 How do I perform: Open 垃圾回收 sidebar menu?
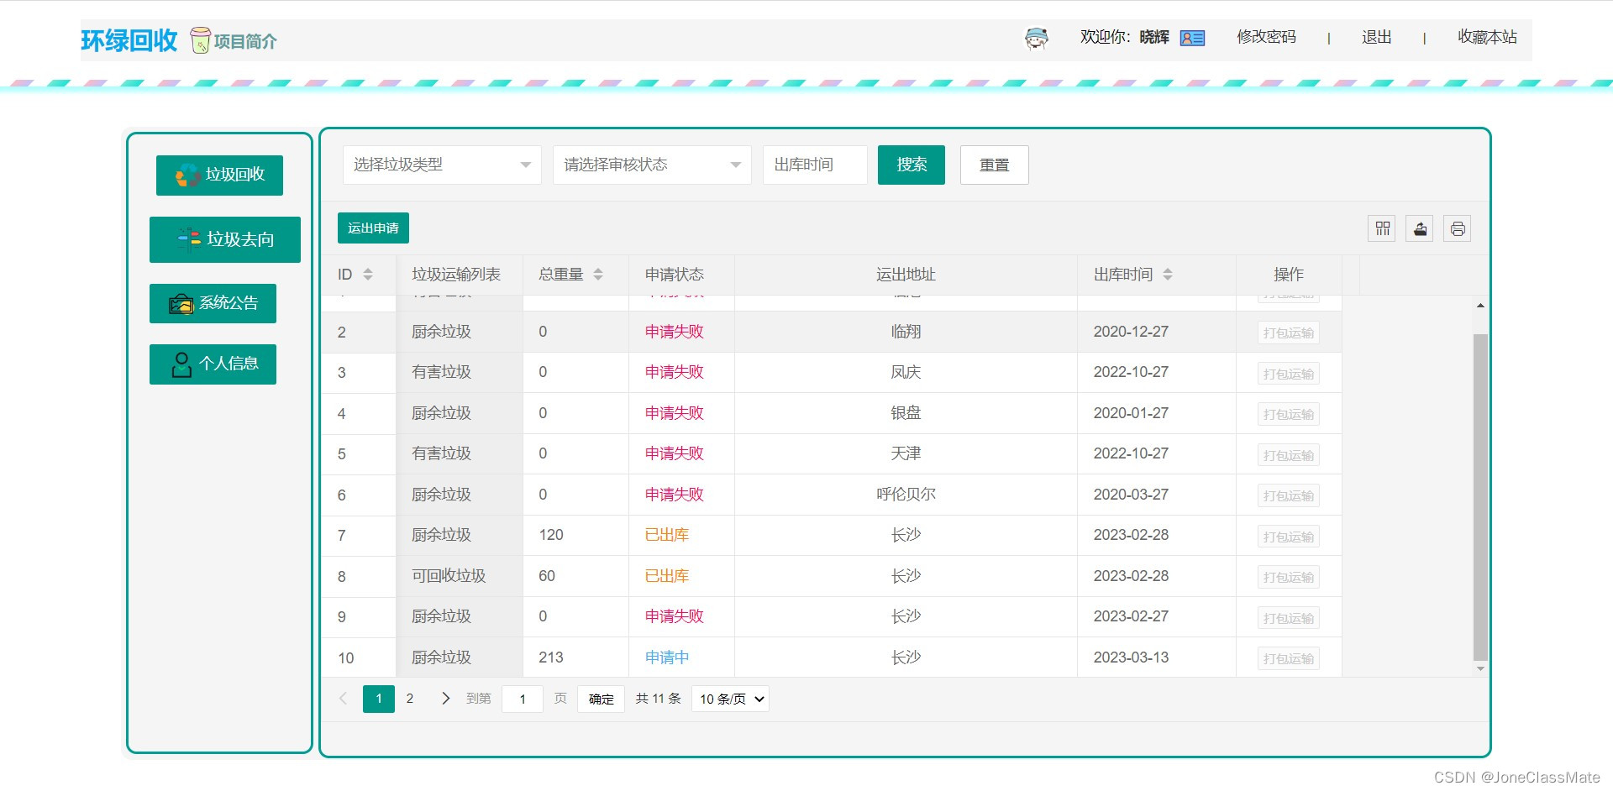219,175
